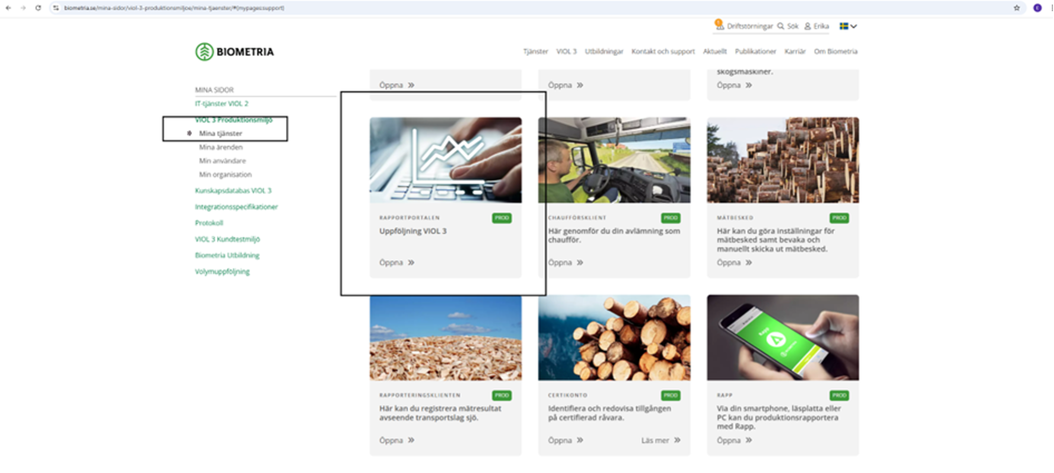Click Öppna on Mätbesked card

(734, 262)
